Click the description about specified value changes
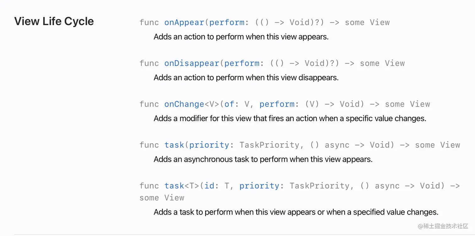 click(x=296, y=212)
